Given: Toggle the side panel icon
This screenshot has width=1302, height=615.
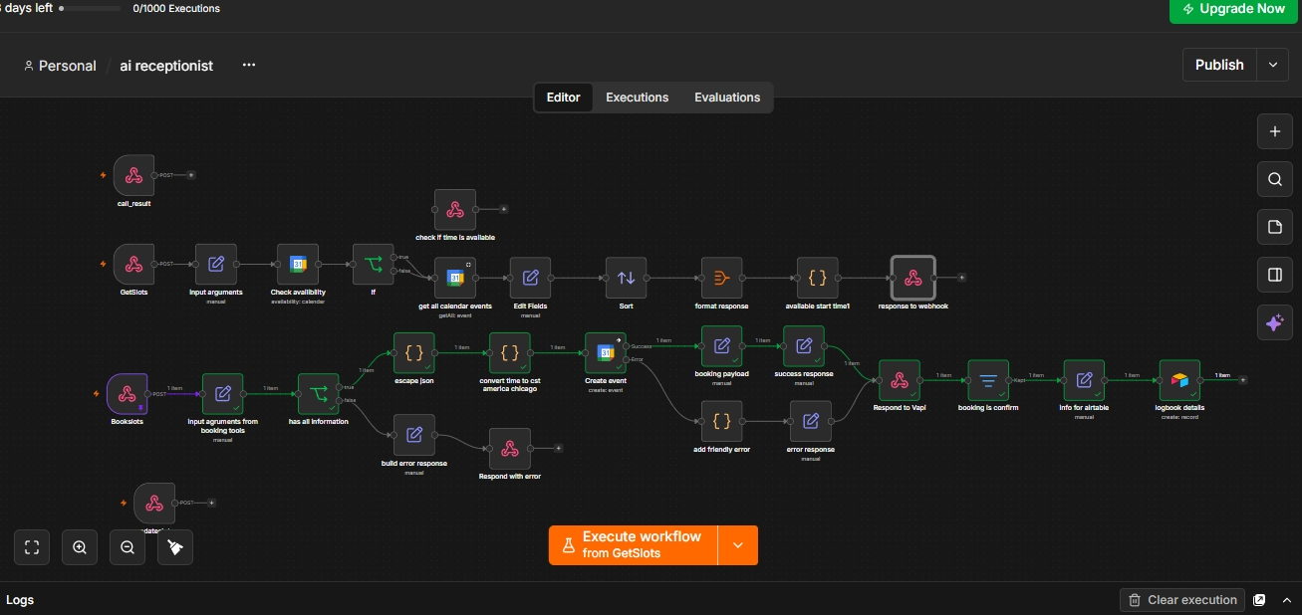Looking at the screenshot, I should 1274,275.
